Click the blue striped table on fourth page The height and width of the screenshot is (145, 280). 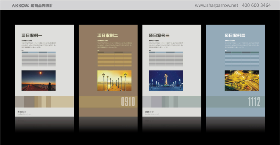242,59
